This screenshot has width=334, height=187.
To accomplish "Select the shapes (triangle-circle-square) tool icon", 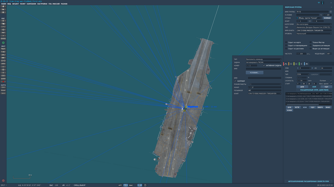I will click(x=3, y=79).
